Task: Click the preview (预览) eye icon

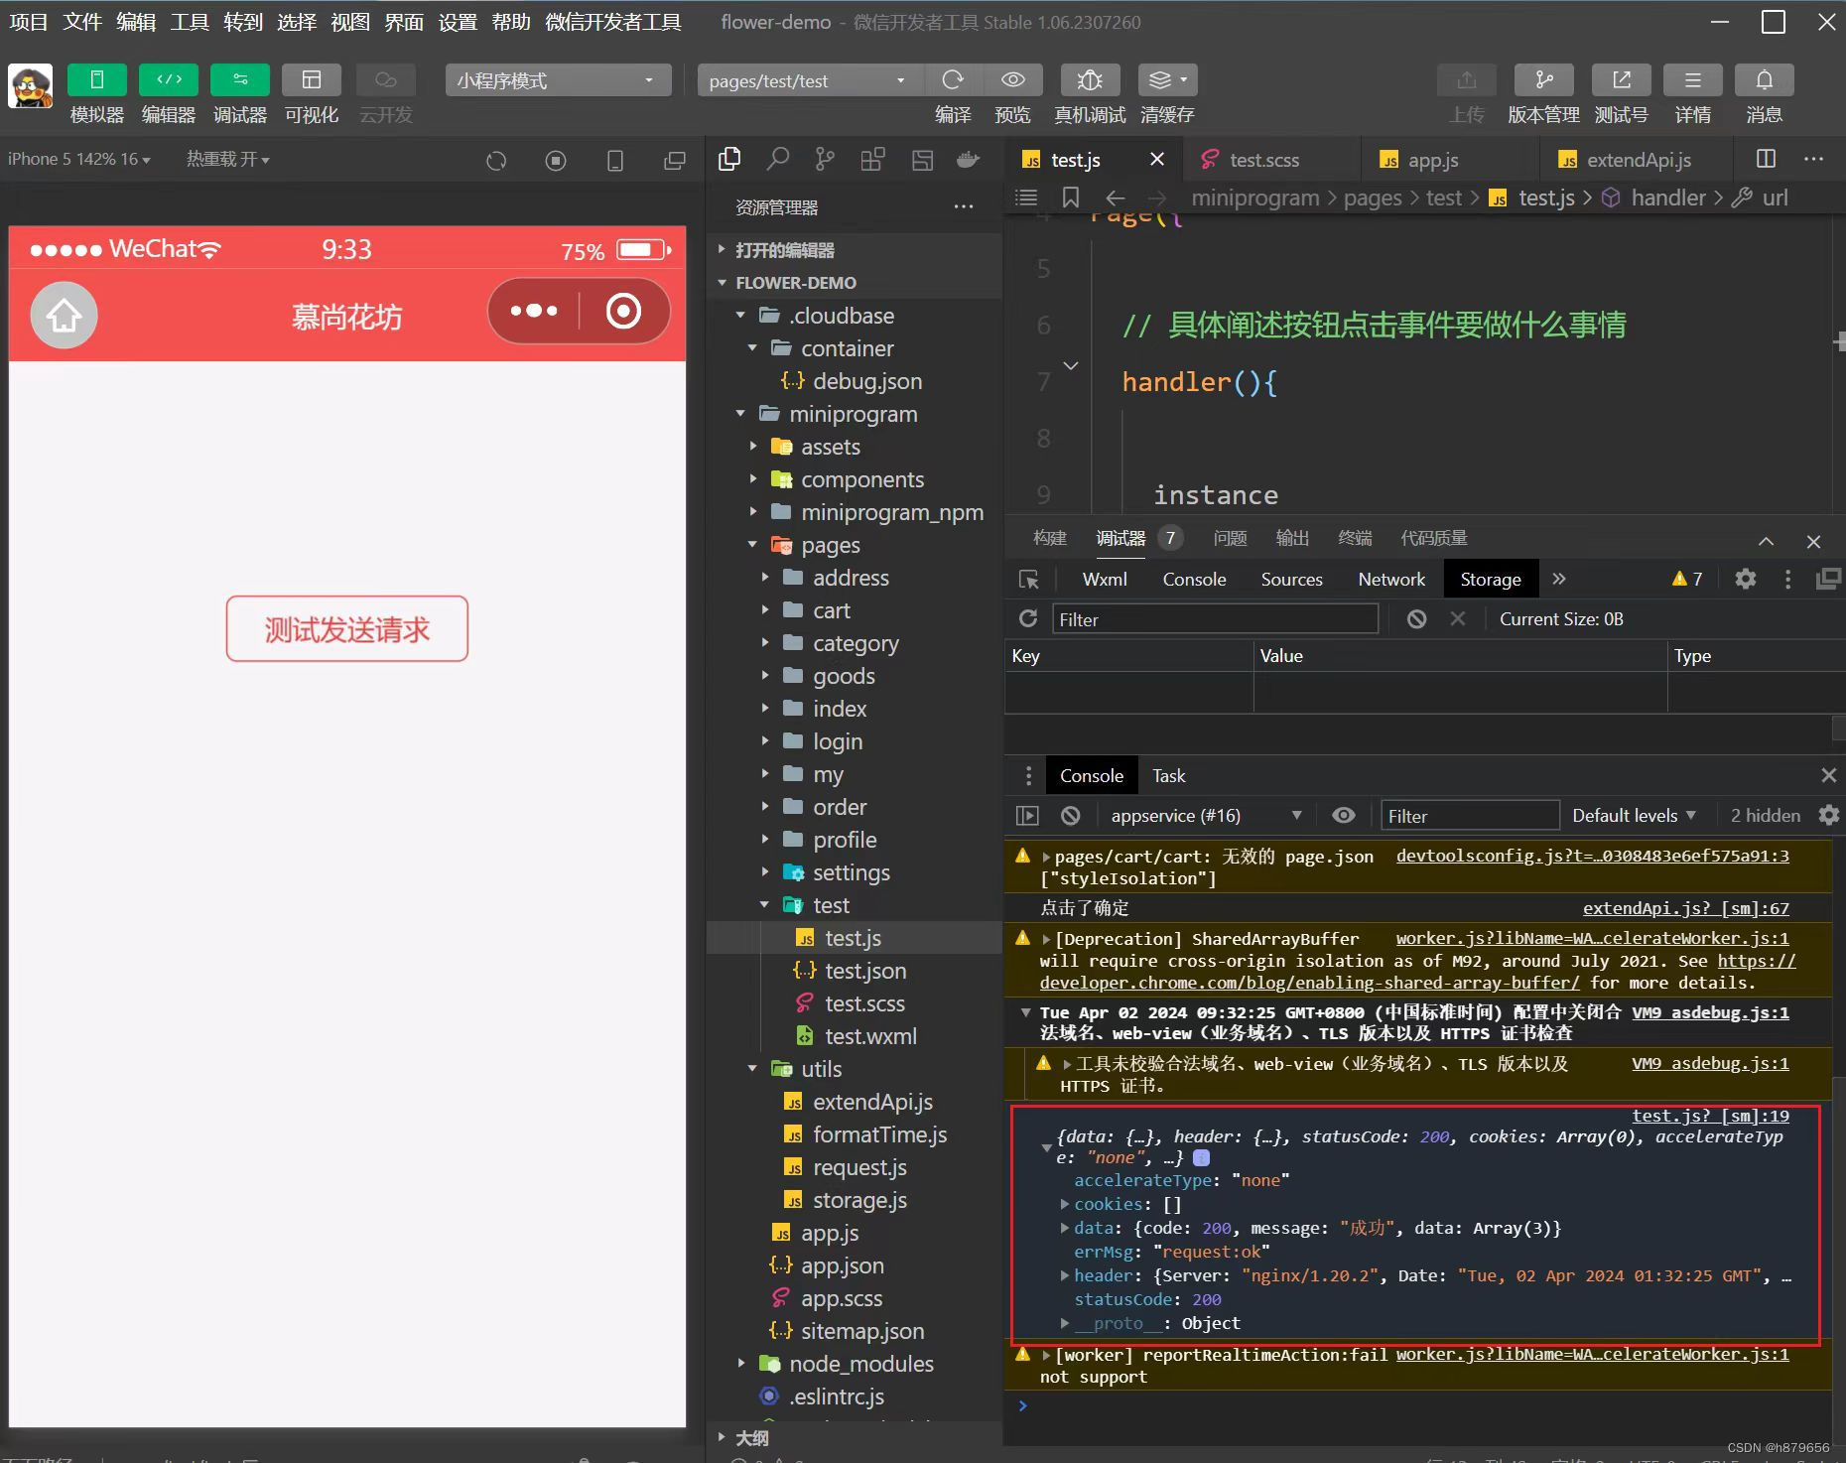Action: [1013, 80]
